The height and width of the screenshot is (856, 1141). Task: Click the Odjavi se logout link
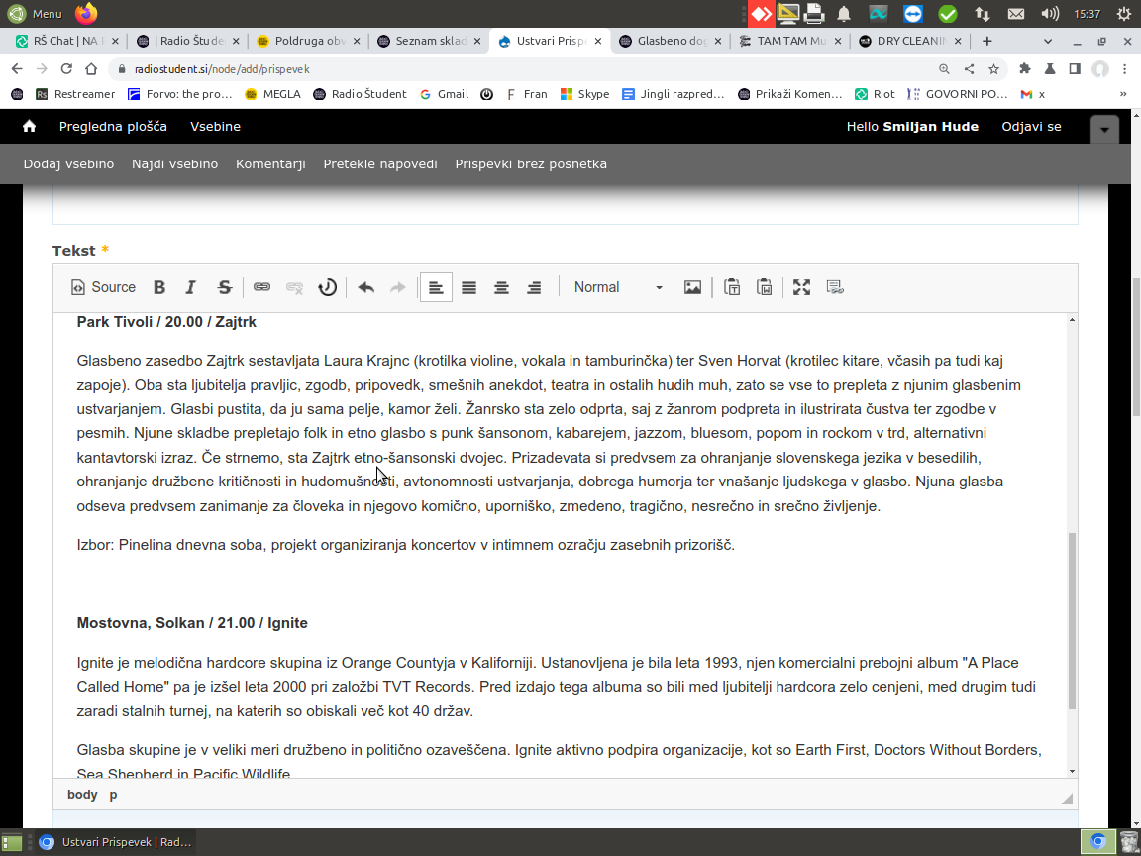(x=1031, y=126)
